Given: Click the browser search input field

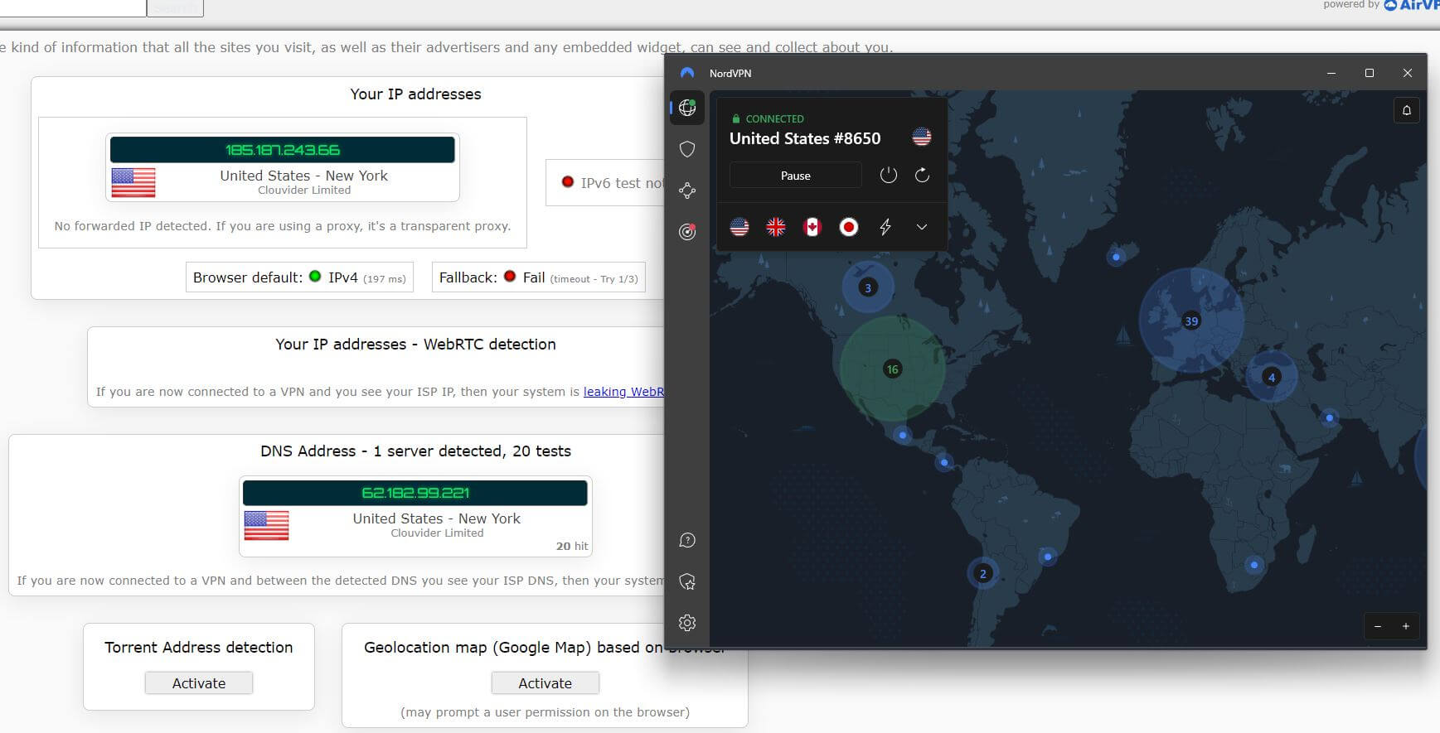Looking at the screenshot, I should coord(73,7).
